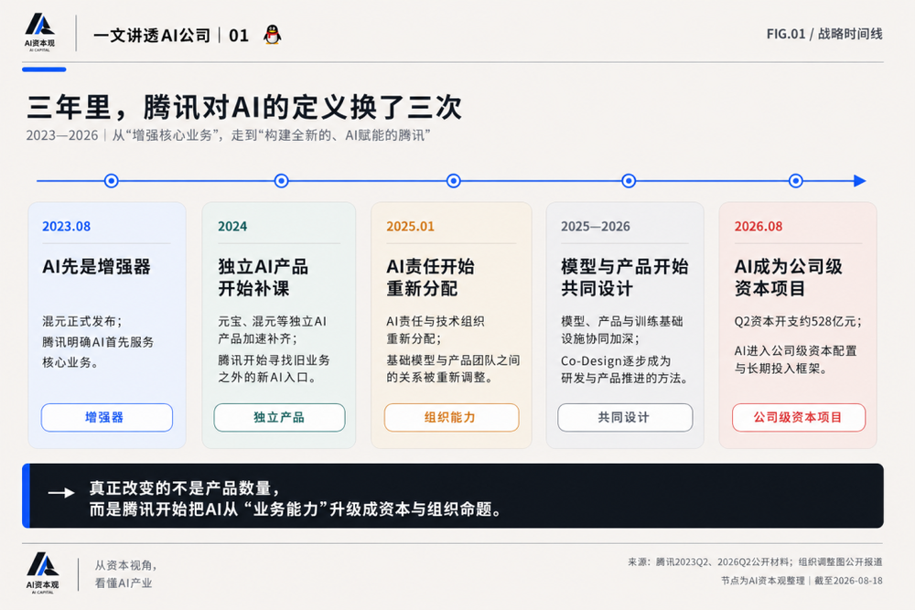Select the timeline node above the 2026.08 card
915x610 pixels.
pyautogui.click(x=795, y=181)
